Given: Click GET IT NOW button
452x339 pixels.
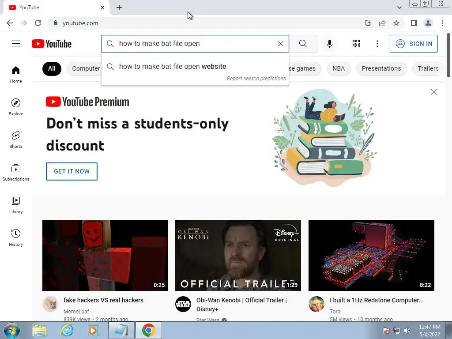Looking at the screenshot, I should (x=72, y=171).
